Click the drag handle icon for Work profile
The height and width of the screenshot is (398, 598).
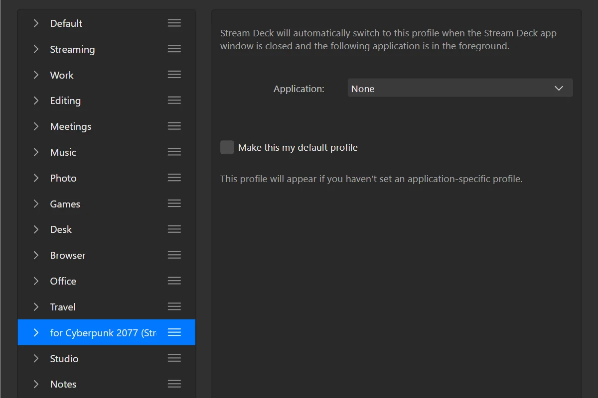coord(174,75)
